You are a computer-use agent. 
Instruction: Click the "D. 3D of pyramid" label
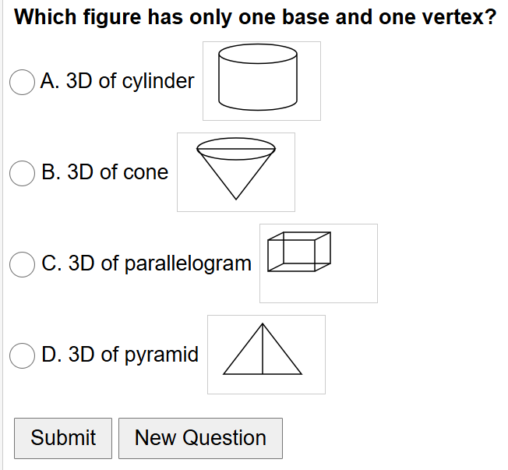tap(120, 355)
